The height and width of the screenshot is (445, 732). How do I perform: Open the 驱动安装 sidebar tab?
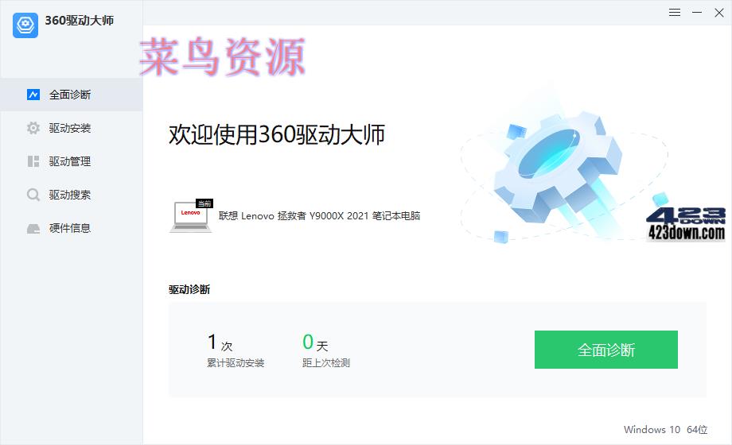coord(72,128)
